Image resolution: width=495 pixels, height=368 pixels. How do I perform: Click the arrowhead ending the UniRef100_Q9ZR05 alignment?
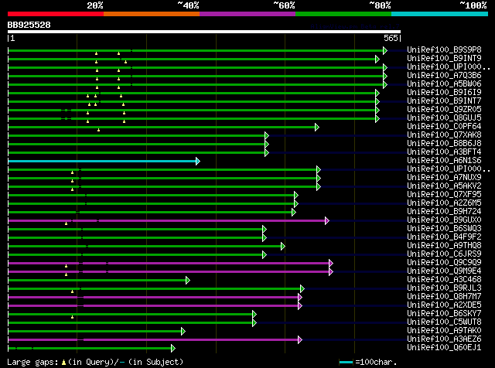coord(377,110)
